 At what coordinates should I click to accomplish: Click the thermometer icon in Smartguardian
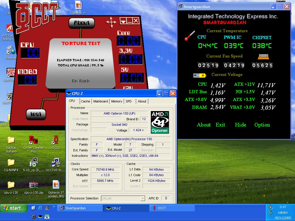pyautogui.click(x=190, y=35)
